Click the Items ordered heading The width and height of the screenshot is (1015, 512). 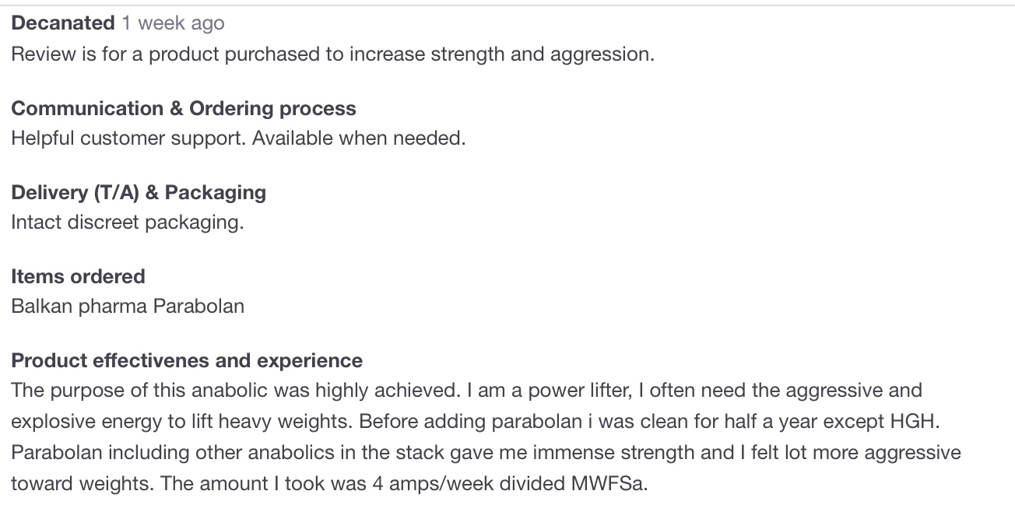click(79, 276)
